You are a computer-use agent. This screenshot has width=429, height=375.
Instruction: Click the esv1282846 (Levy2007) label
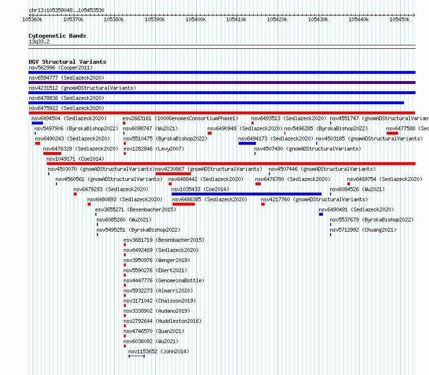(154, 149)
